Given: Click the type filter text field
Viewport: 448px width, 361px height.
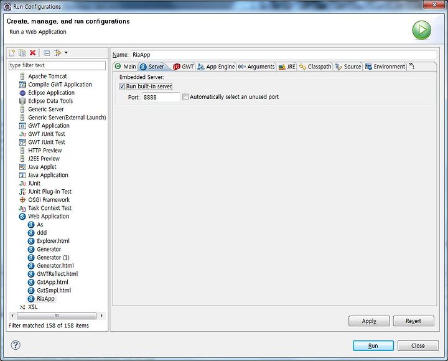Looking at the screenshot, I should (57, 65).
